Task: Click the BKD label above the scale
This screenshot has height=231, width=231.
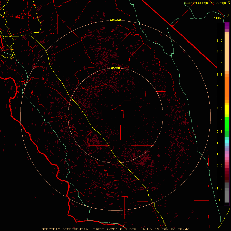Action: pos(226,15)
